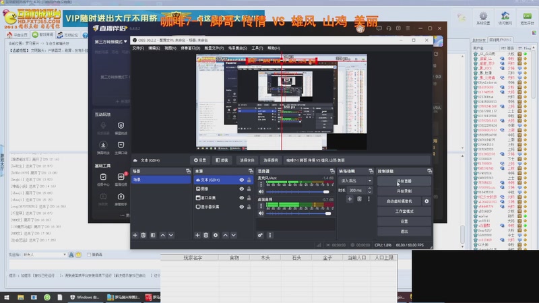Toggle visibility of Display Capture source
This screenshot has height=303, width=539.
242,207
